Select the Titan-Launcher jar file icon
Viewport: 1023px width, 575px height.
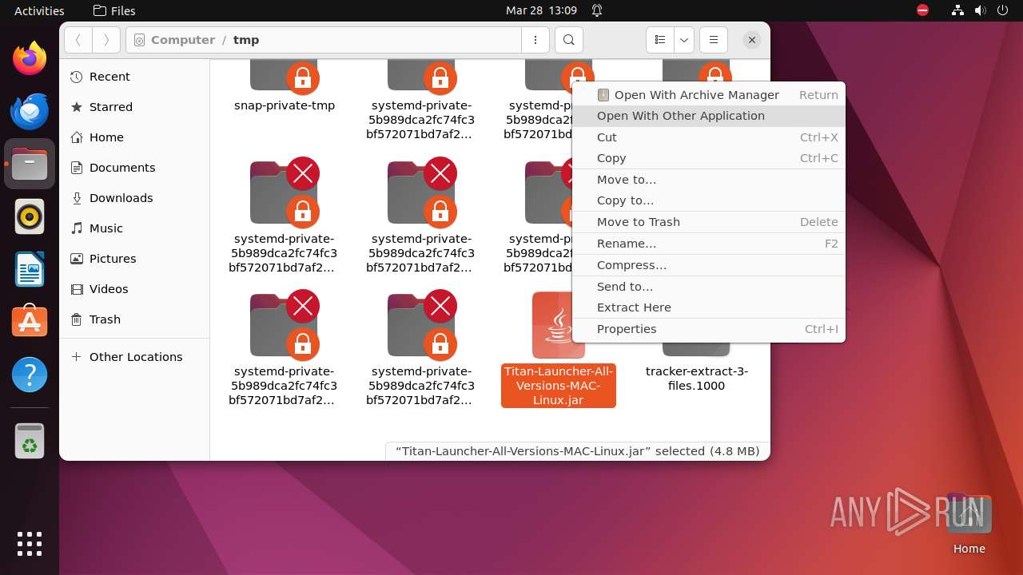click(559, 326)
